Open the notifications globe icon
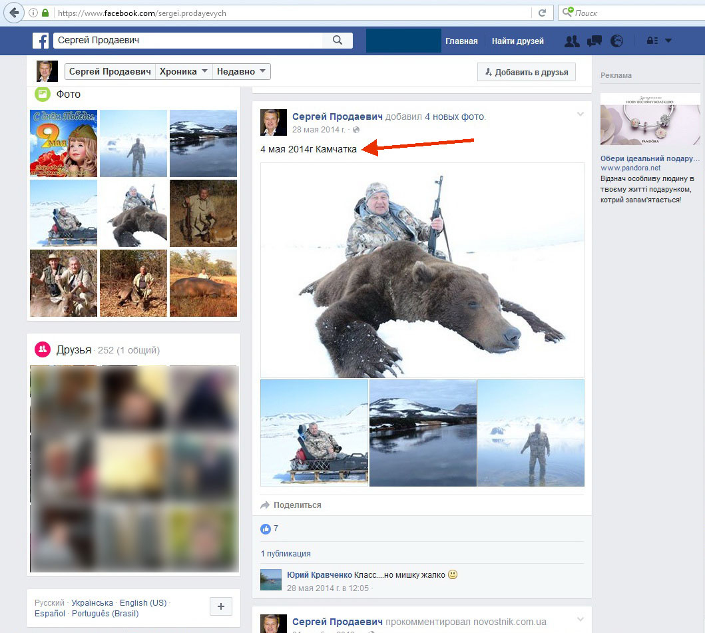 [617, 41]
